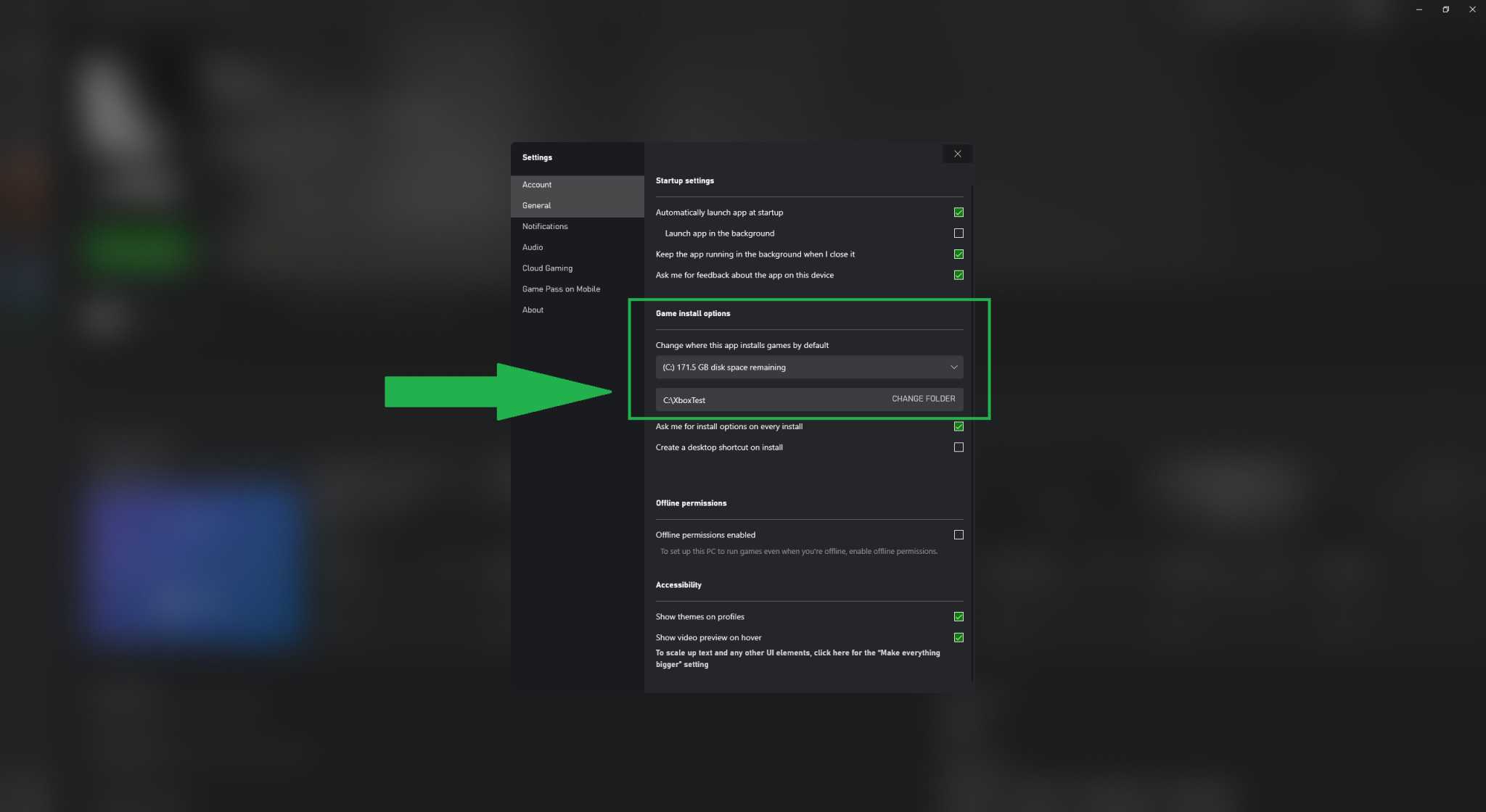Uncheck keep the app running in background
The height and width of the screenshot is (812, 1486).
[x=958, y=254]
